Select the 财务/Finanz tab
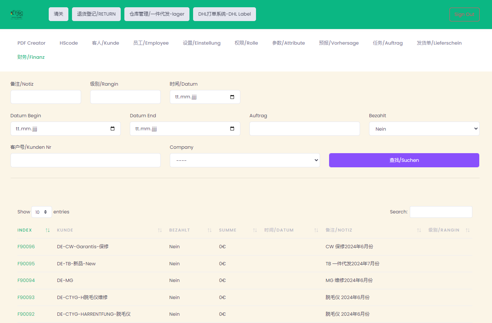The height and width of the screenshot is (323, 492). tap(31, 57)
